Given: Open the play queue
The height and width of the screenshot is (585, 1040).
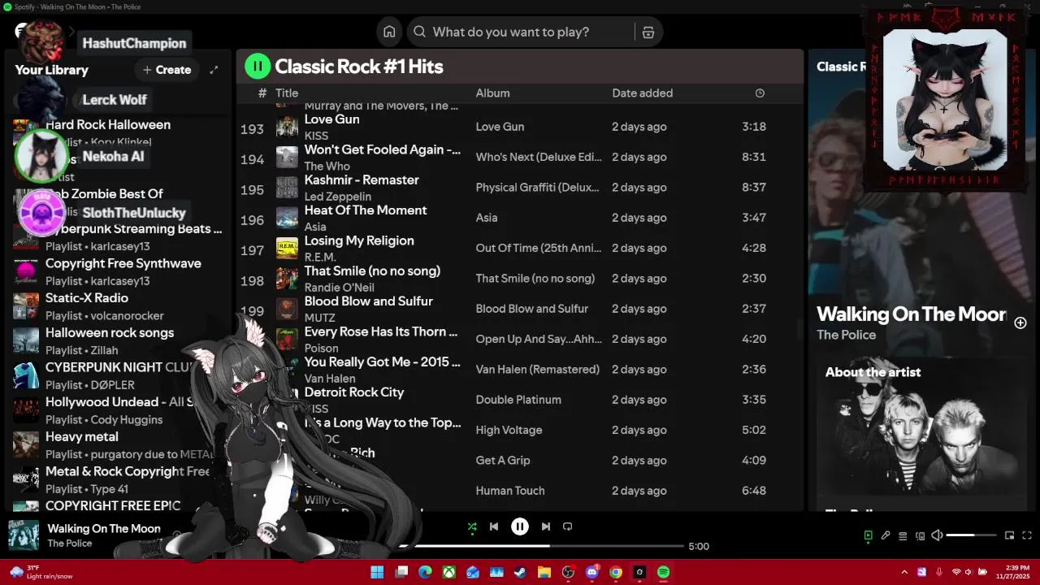Looking at the screenshot, I should [903, 535].
